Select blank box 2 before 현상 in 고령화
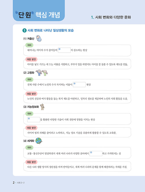This screenshot has width=145, height=192. (79, 85)
